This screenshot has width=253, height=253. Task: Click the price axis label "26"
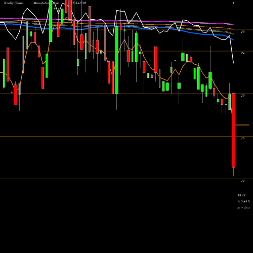[x=242, y=32]
